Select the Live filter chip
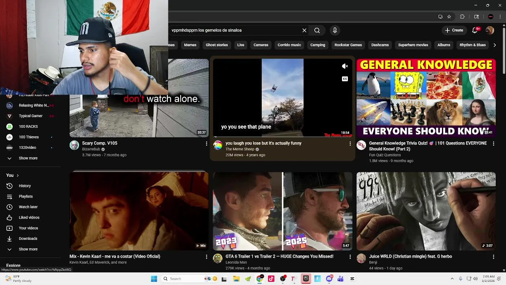The height and width of the screenshot is (285, 506). [x=241, y=45]
